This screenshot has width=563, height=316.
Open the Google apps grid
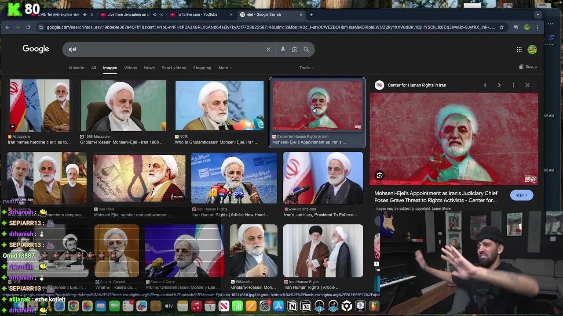coord(519,50)
